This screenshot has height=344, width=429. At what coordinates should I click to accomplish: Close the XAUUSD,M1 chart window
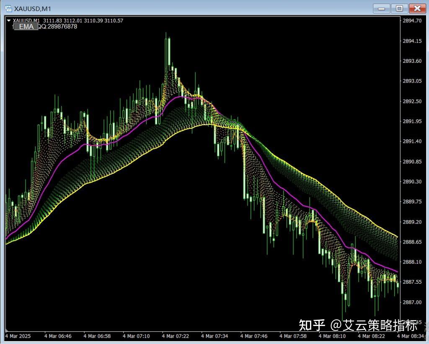417,8
